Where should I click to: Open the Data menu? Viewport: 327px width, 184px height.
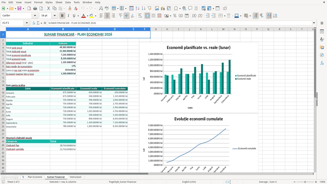pyautogui.click(x=68, y=2)
